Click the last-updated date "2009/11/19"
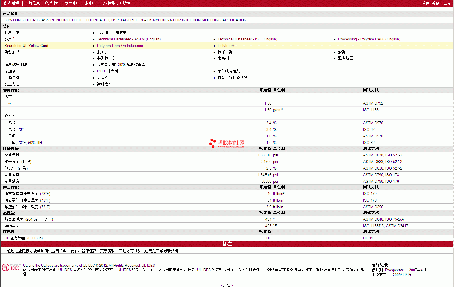This screenshot has height=287, width=454. coord(402,275)
